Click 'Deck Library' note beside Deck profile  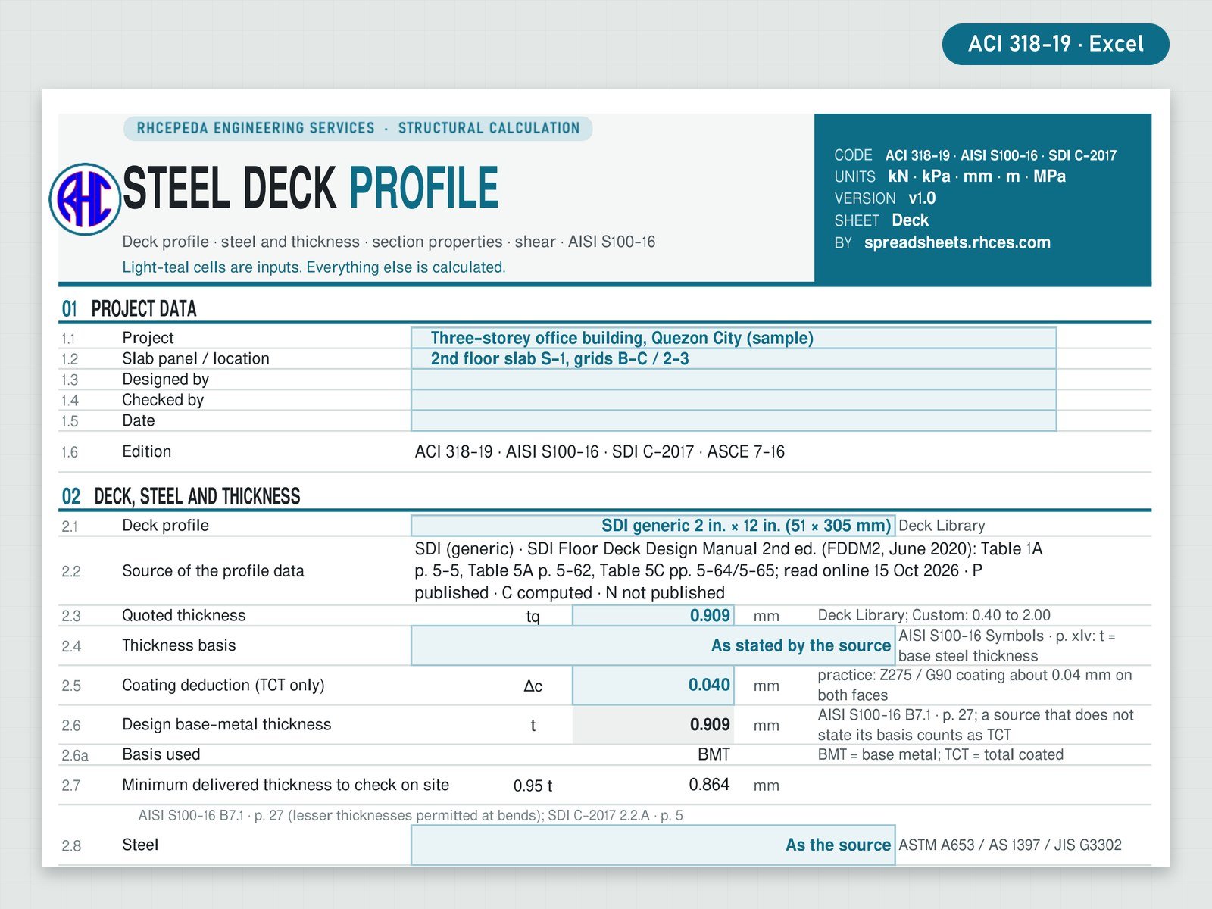(x=942, y=526)
